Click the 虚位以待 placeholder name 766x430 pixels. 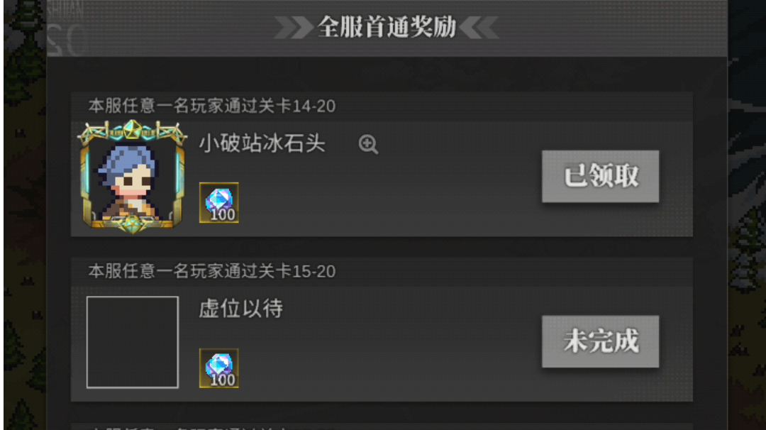(240, 309)
